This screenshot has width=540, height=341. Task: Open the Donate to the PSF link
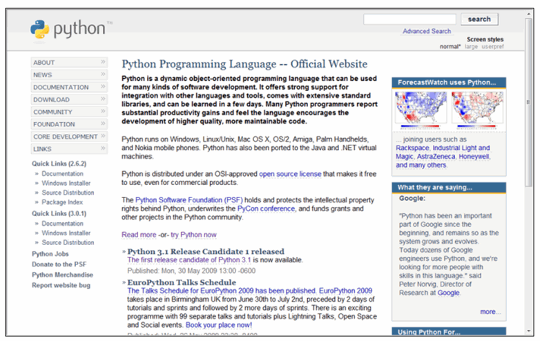59,264
